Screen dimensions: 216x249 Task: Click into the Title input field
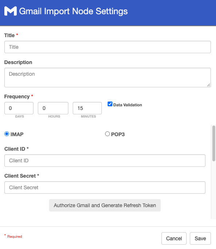click(108, 47)
